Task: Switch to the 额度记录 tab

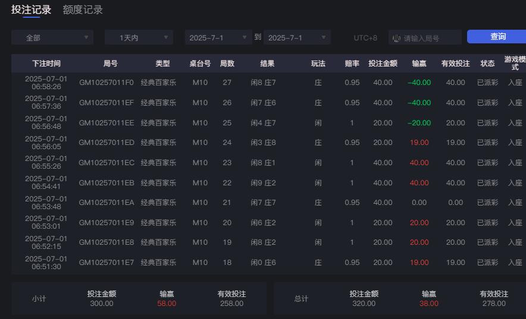Action: (83, 10)
